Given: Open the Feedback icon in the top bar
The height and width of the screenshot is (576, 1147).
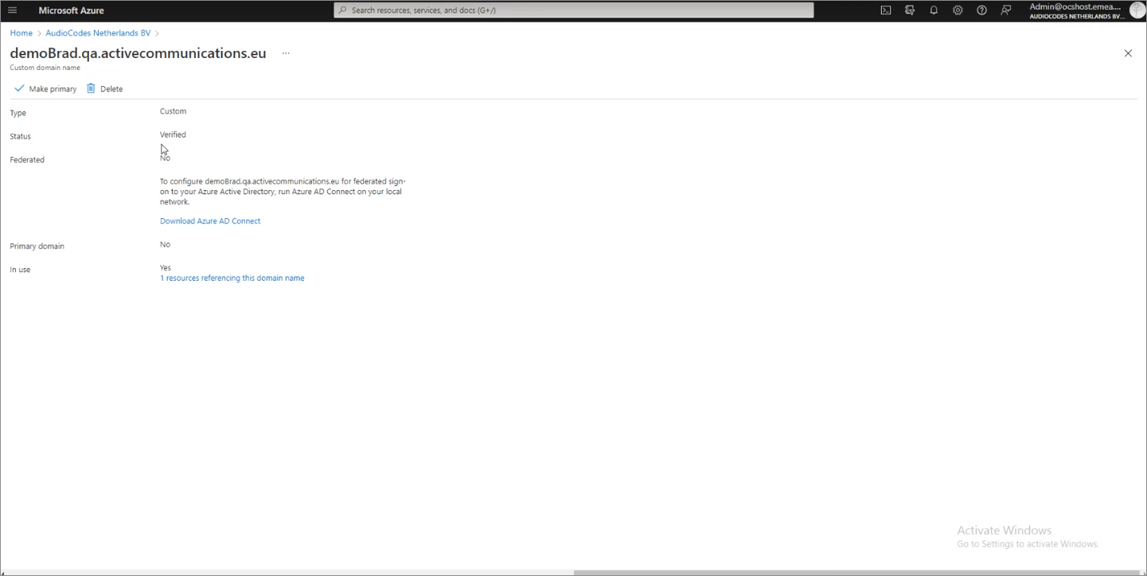Looking at the screenshot, I should (x=1006, y=10).
